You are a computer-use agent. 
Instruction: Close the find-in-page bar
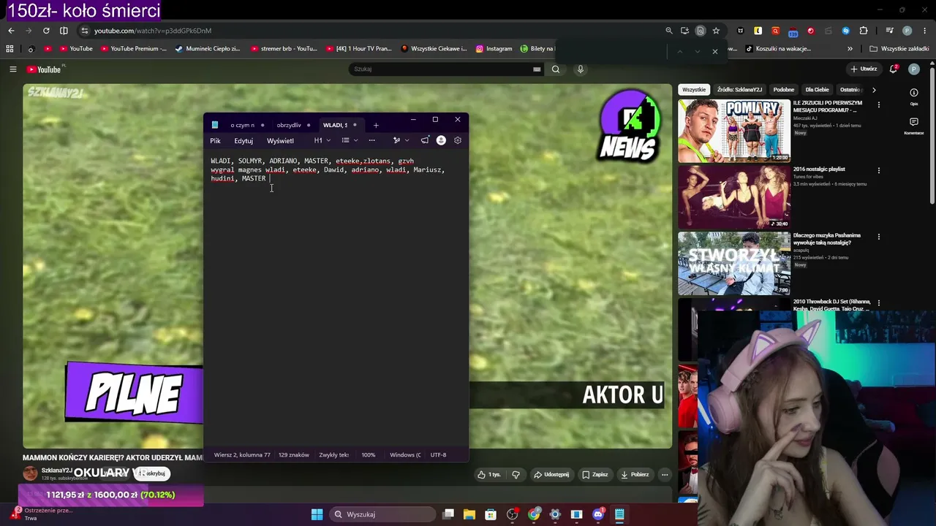pyautogui.click(x=714, y=51)
